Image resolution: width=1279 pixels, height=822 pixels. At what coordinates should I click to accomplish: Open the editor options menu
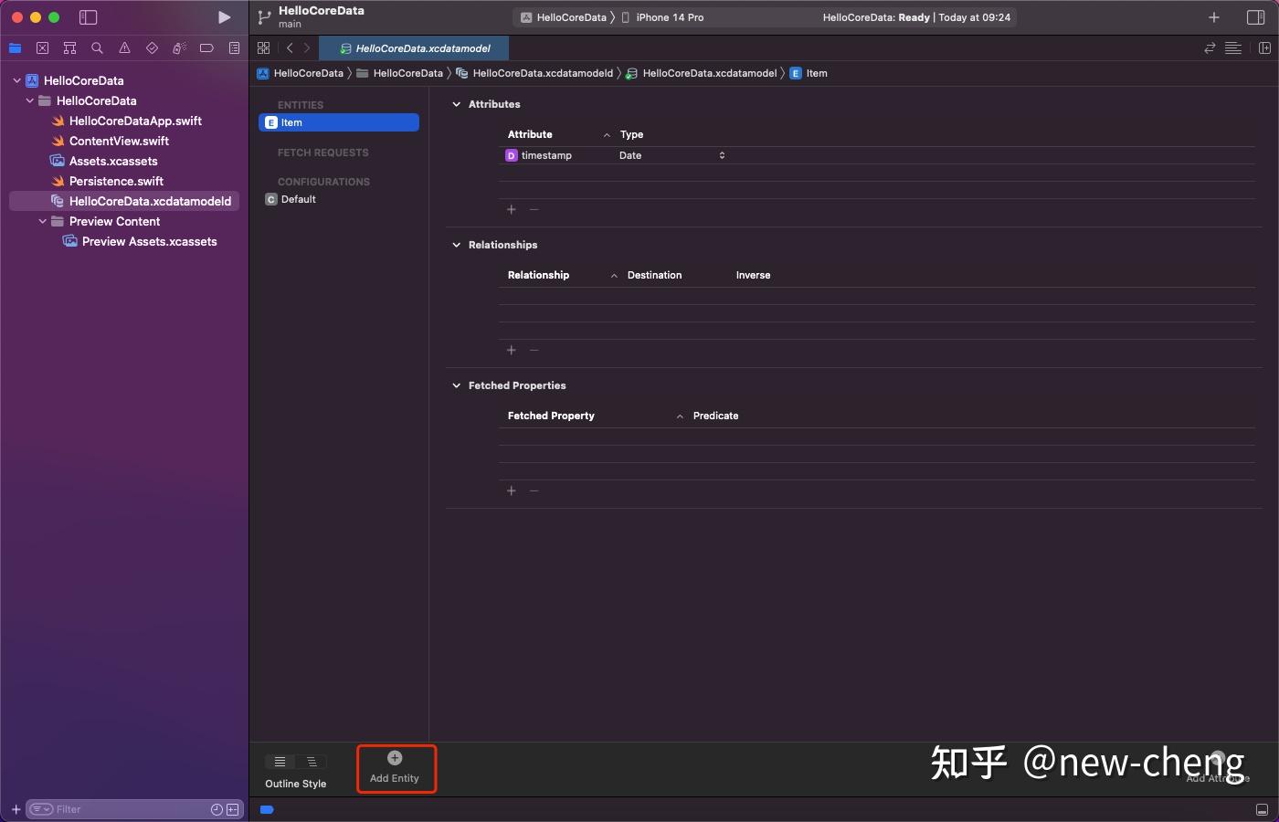tap(1233, 47)
